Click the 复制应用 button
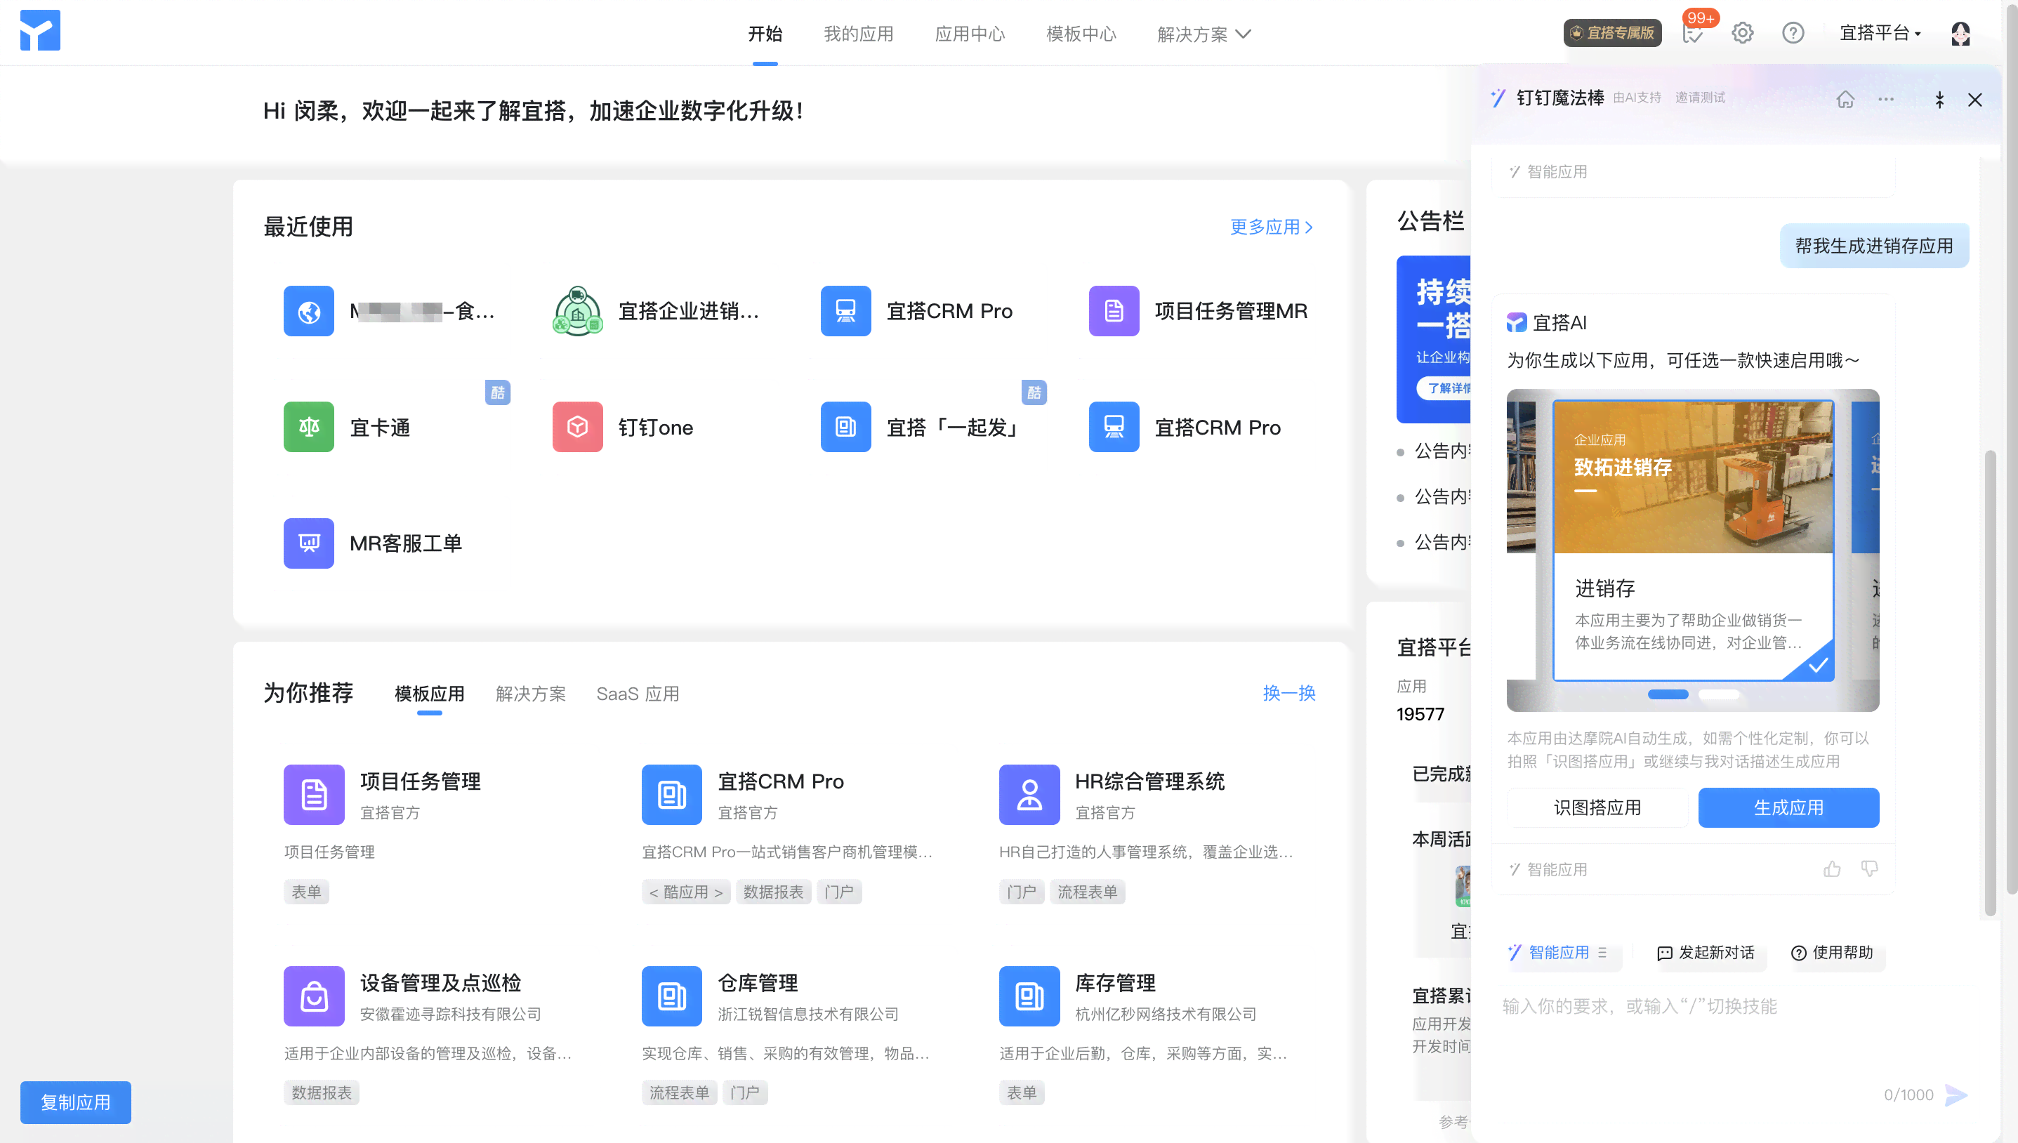2018x1143 pixels. [75, 1102]
